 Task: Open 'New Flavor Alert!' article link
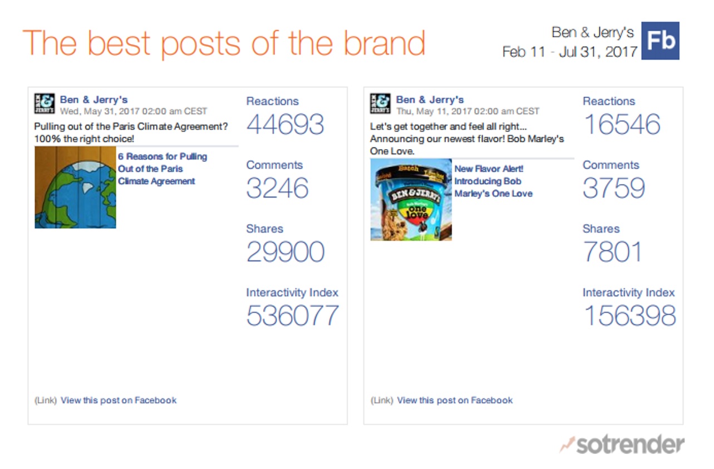(493, 181)
